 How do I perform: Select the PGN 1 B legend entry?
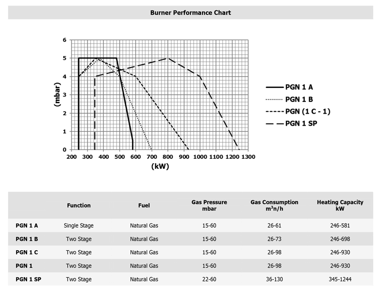[299, 99]
